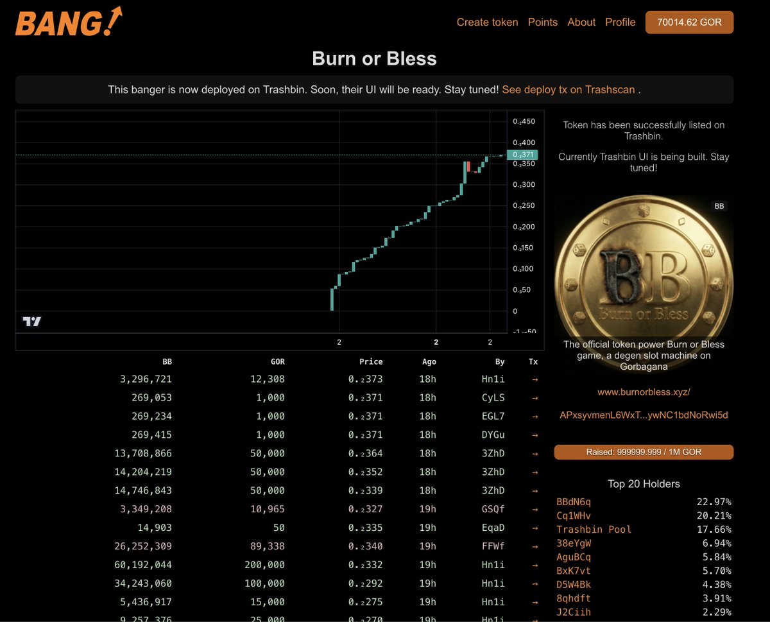Image resolution: width=770 pixels, height=622 pixels.
Task: Open the tx arrow for the Hn1i 3,296,721 trade
Action: [533, 379]
